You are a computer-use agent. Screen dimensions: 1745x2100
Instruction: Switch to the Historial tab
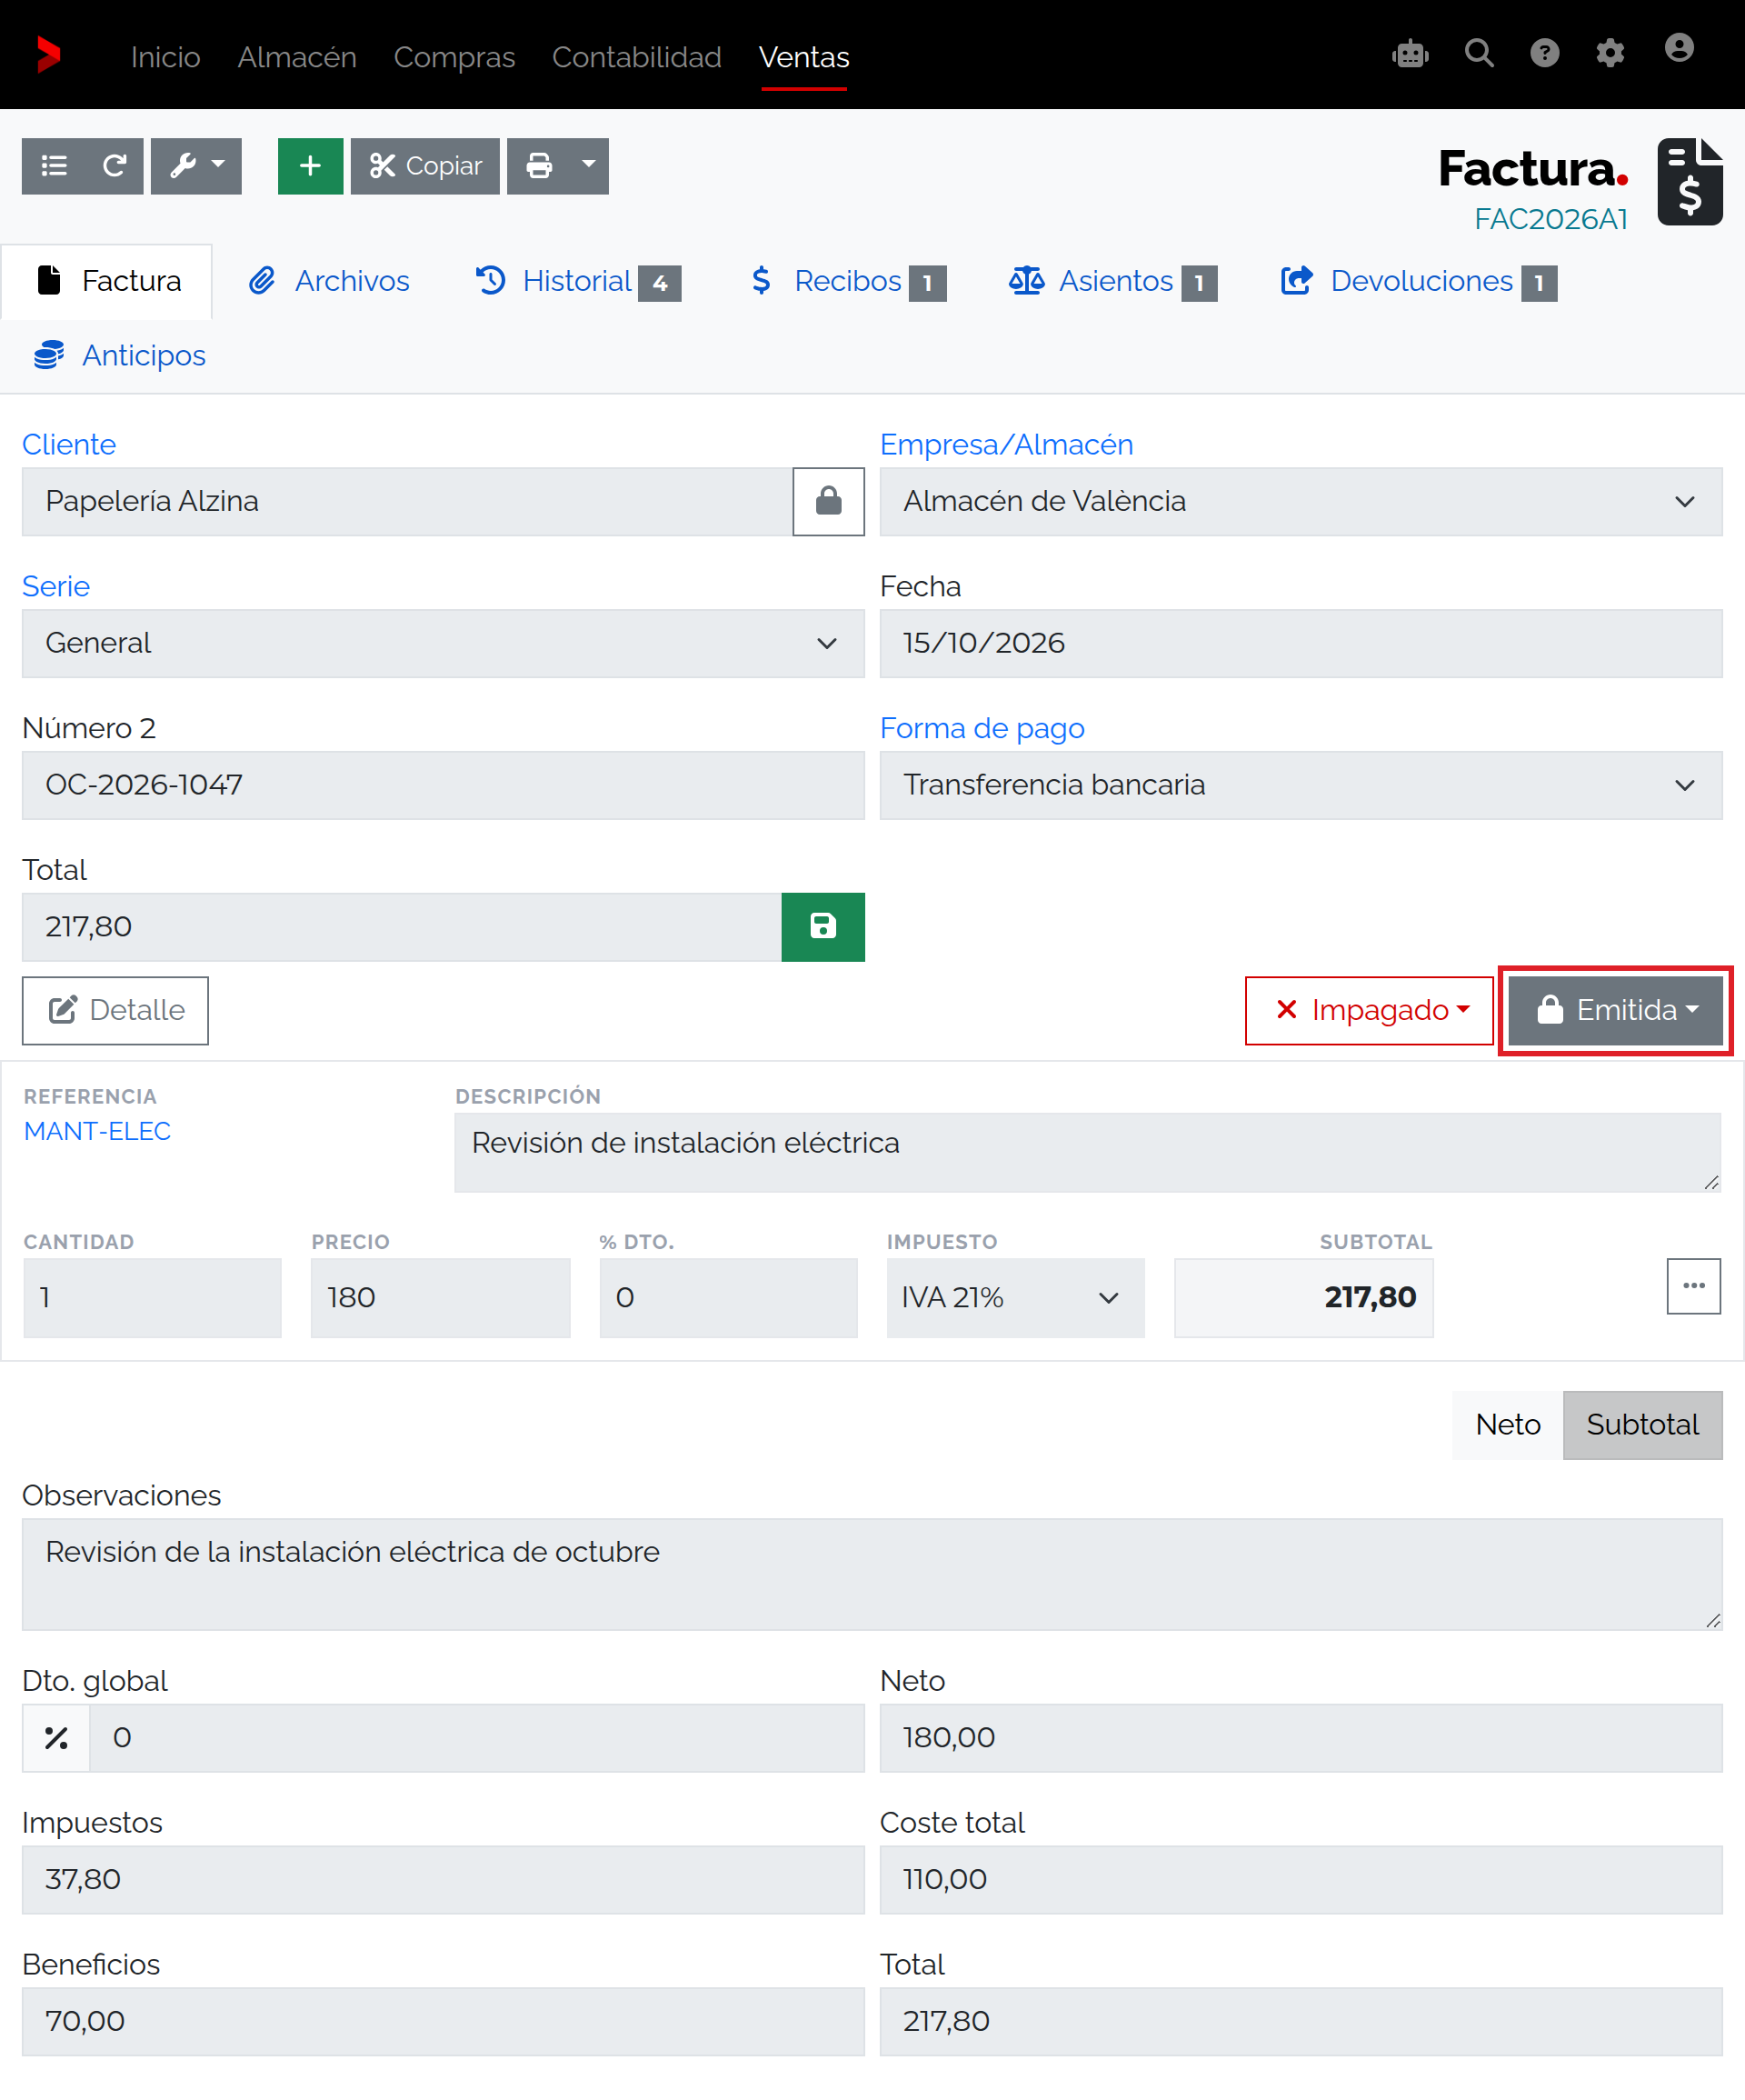point(578,281)
